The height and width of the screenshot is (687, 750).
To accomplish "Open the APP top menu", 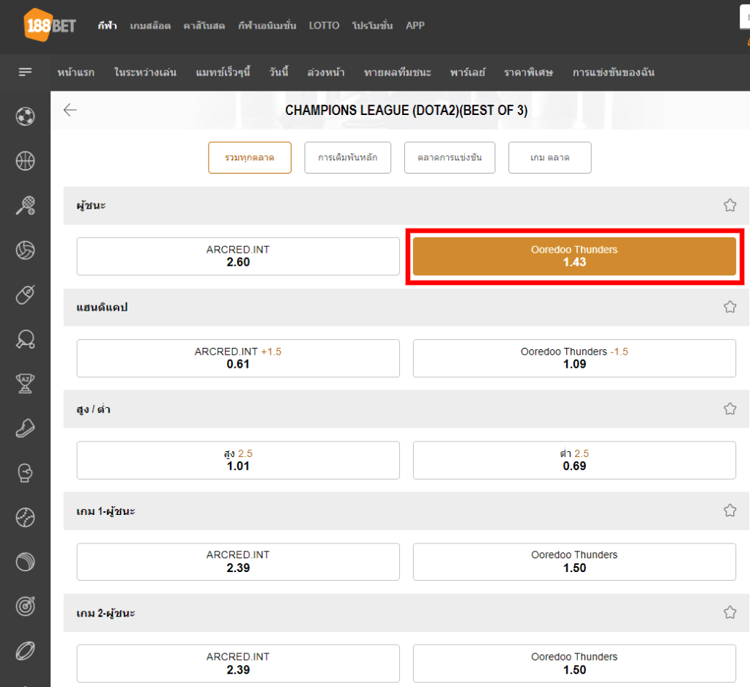I will pos(415,26).
